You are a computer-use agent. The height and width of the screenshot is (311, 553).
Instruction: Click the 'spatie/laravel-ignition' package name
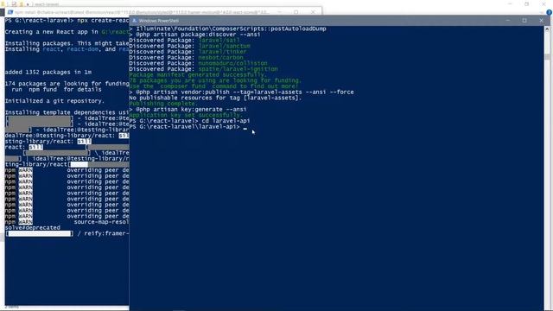point(238,69)
